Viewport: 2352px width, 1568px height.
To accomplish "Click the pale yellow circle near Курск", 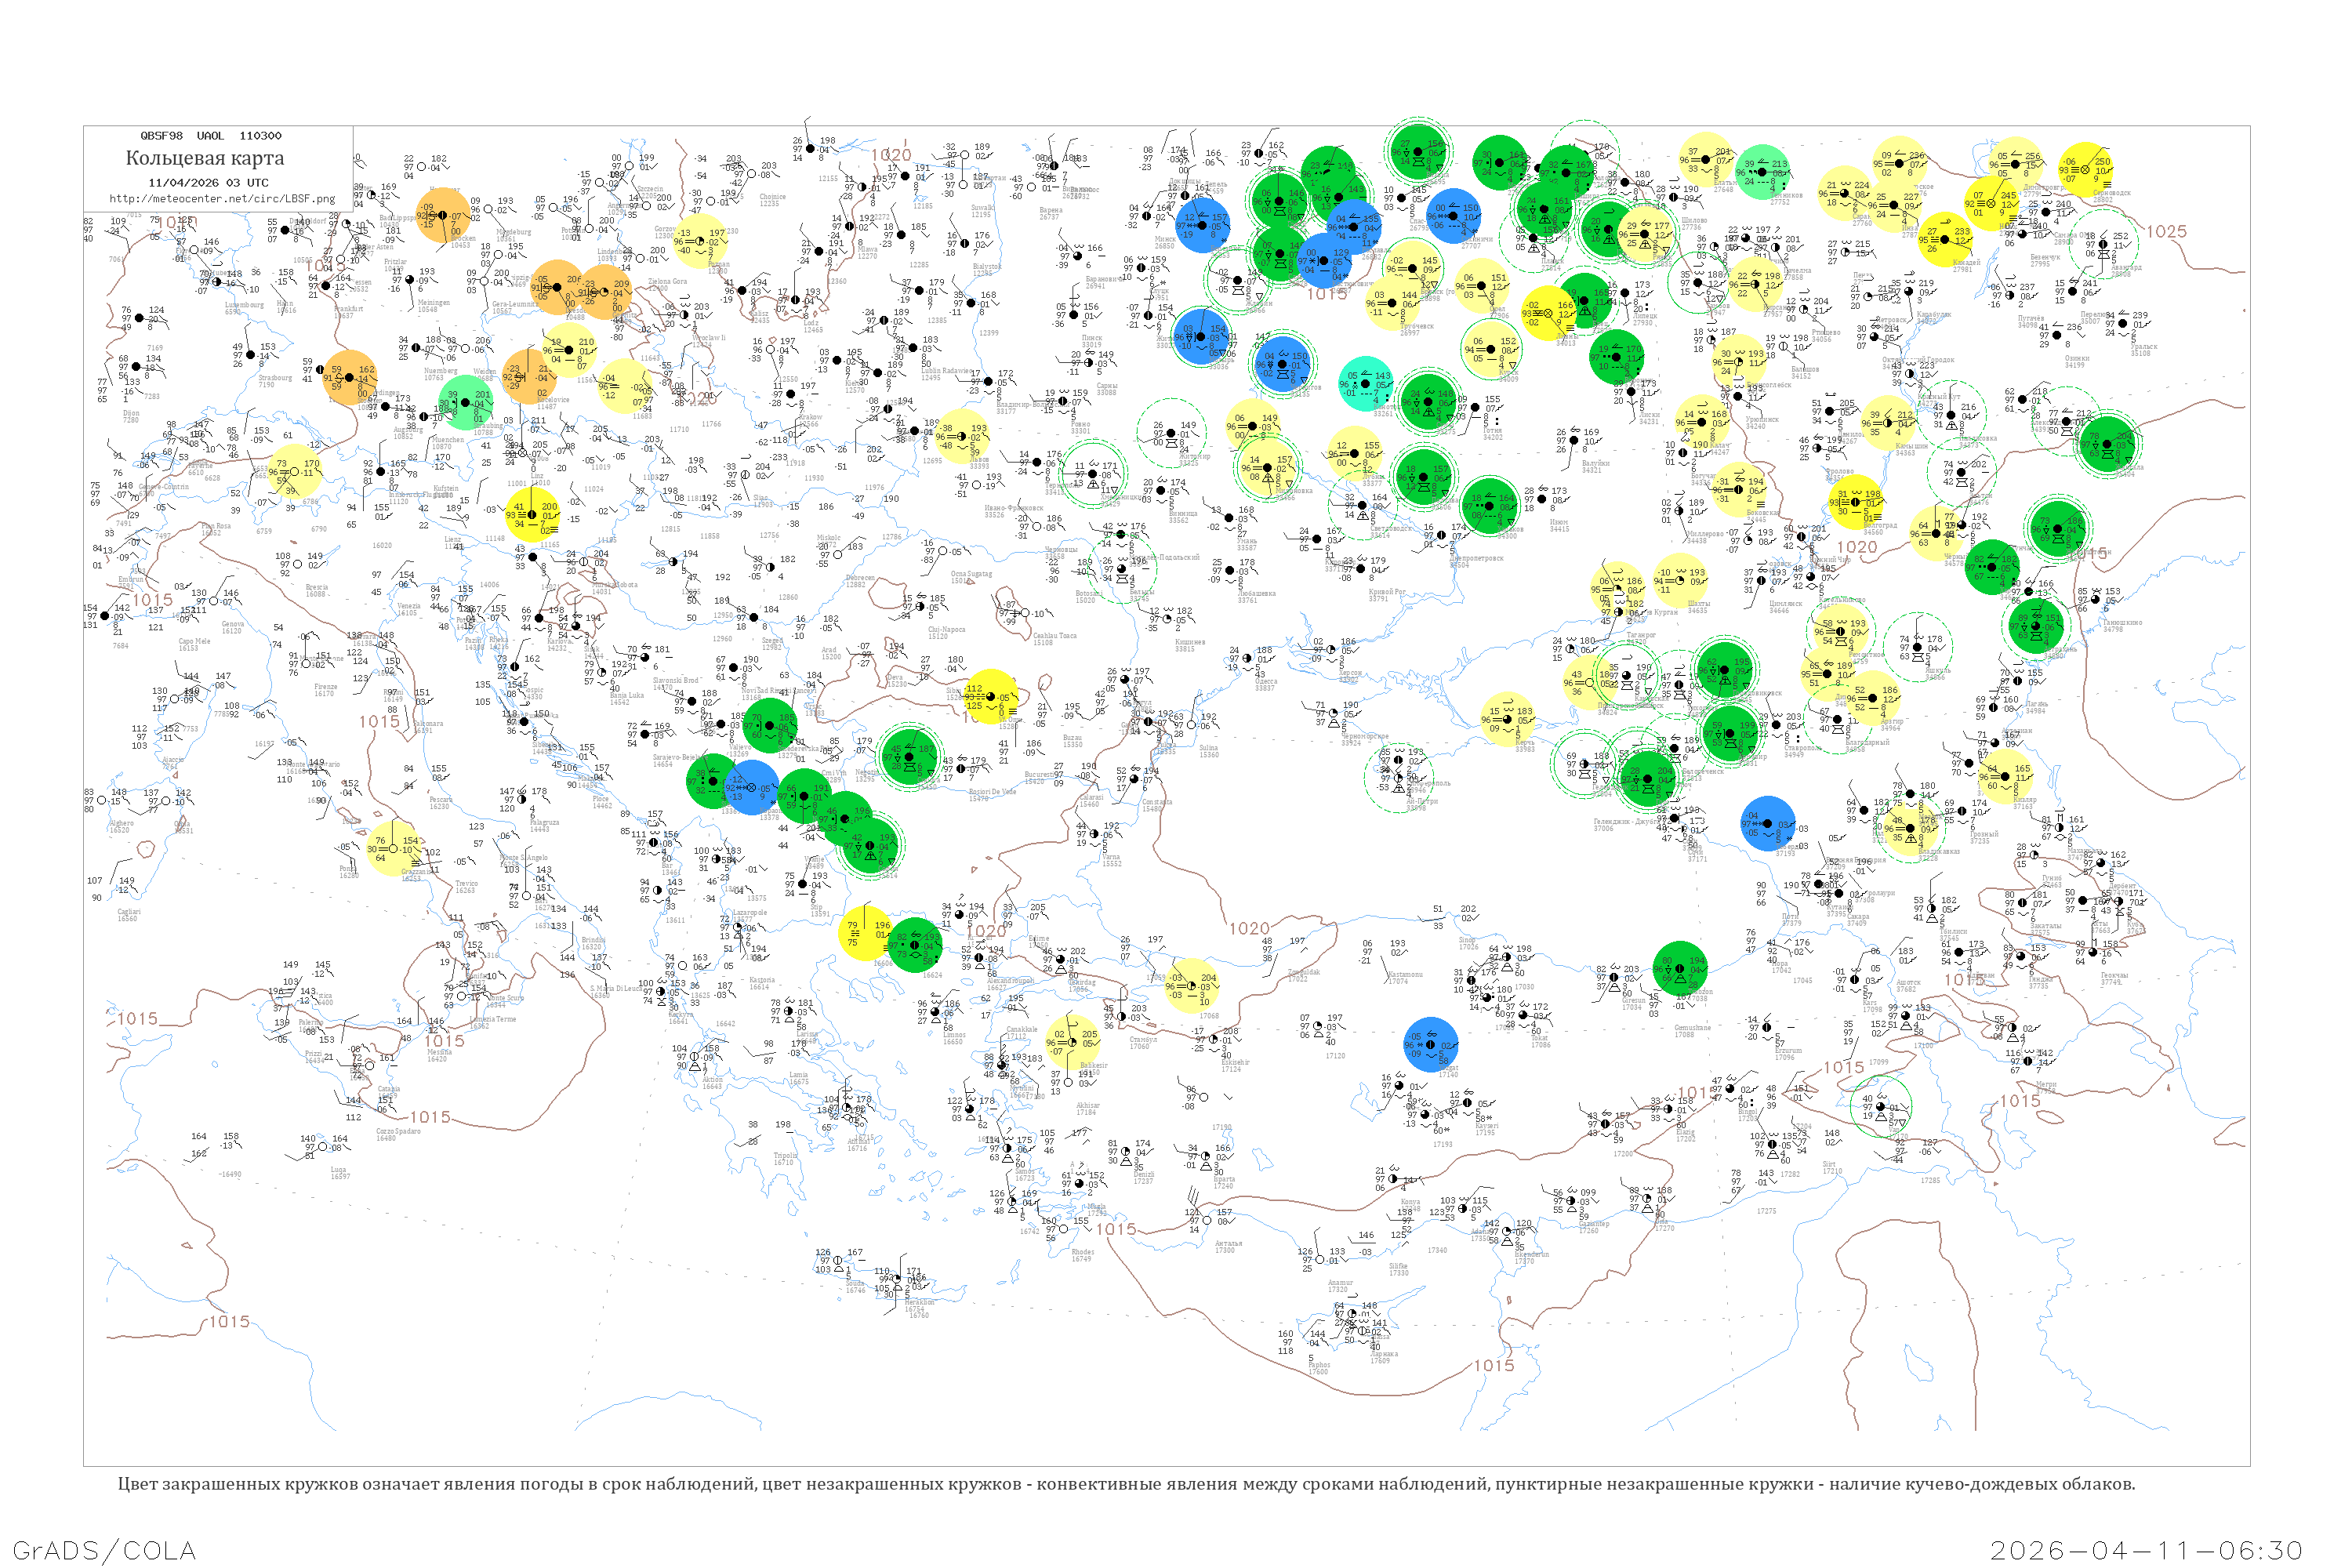I will coord(1490,349).
